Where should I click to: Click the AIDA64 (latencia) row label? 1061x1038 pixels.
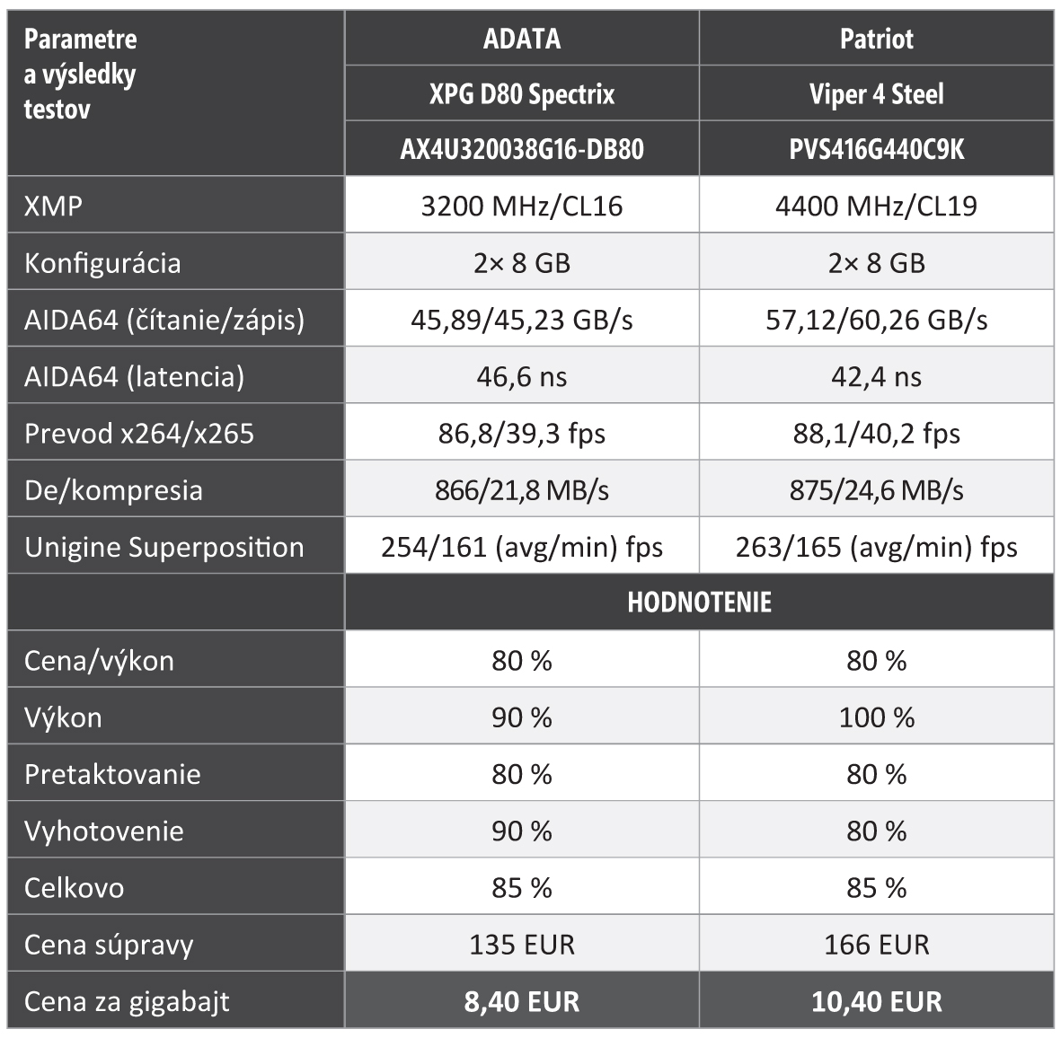tap(134, 376)
